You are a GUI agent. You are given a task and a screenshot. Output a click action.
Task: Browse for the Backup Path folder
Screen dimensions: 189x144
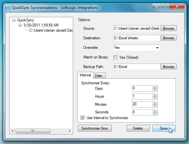click(x=169, y=67)
